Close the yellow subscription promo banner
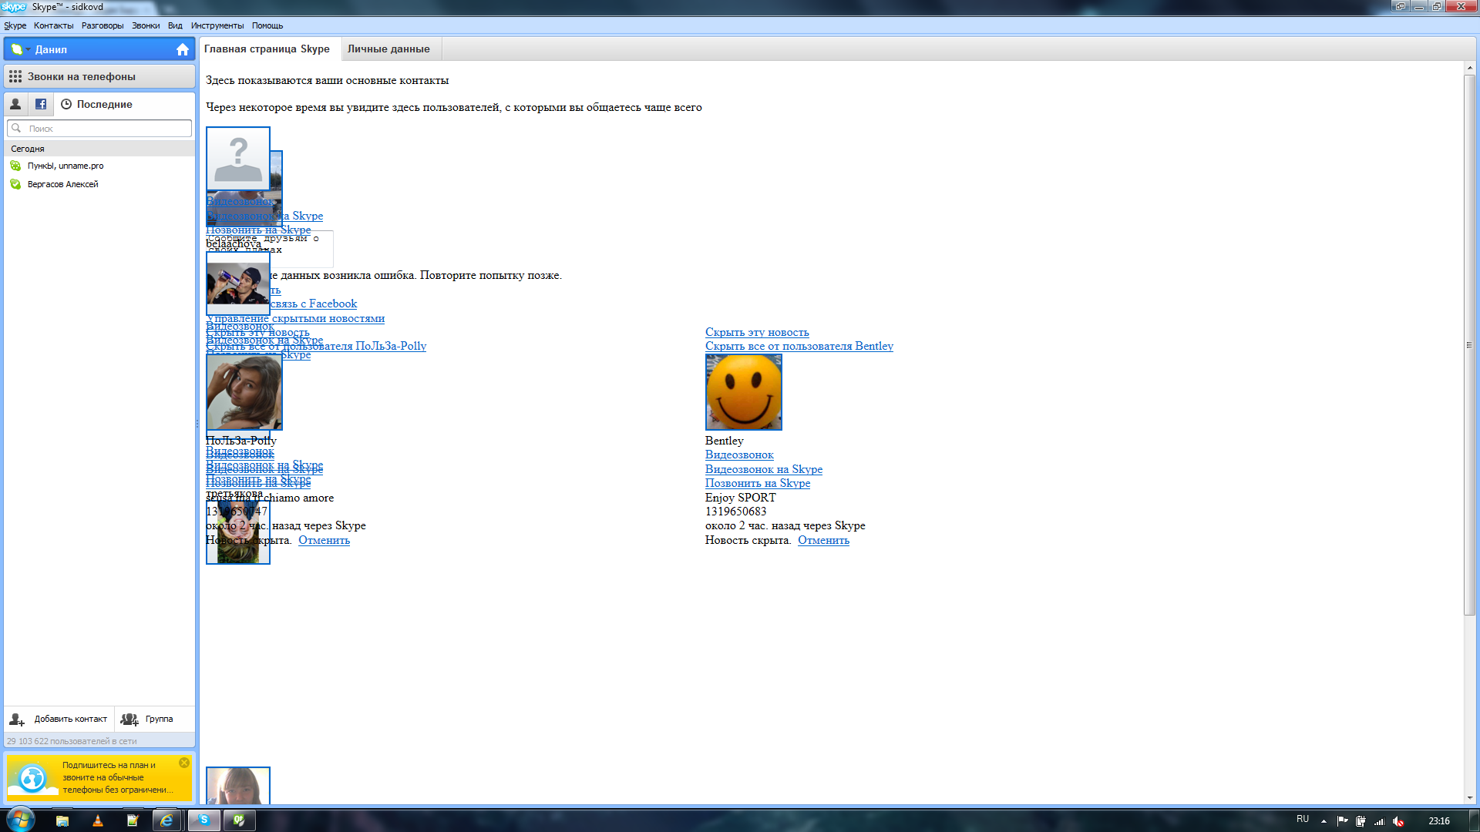This screenshot has height=832, width=1480. (x=184, y=763)
